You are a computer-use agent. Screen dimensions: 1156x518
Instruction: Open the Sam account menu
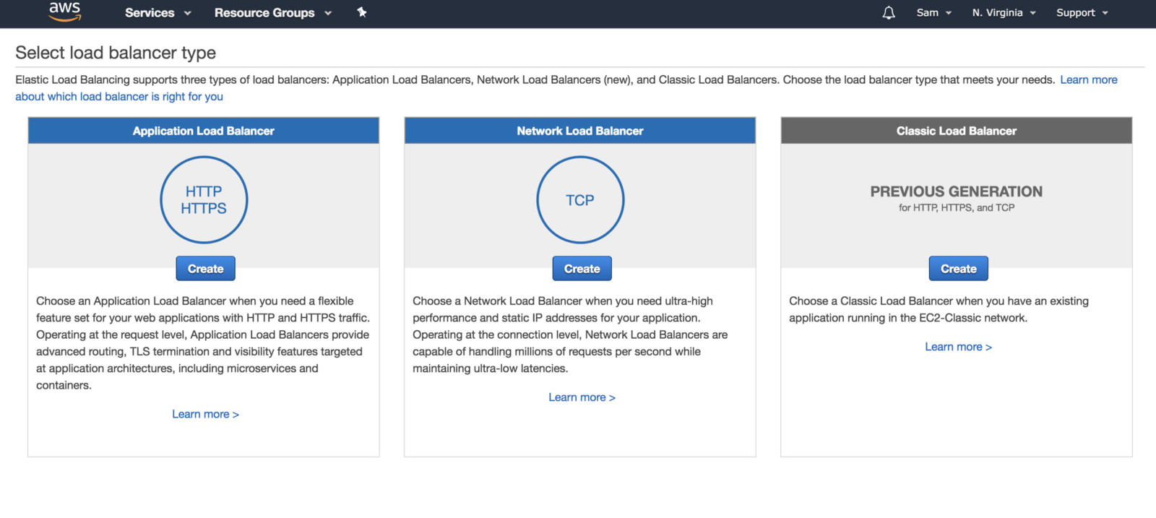[933, 13]
